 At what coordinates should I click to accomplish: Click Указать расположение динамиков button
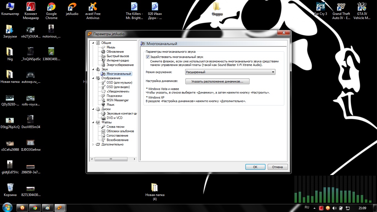coord(217,81)
